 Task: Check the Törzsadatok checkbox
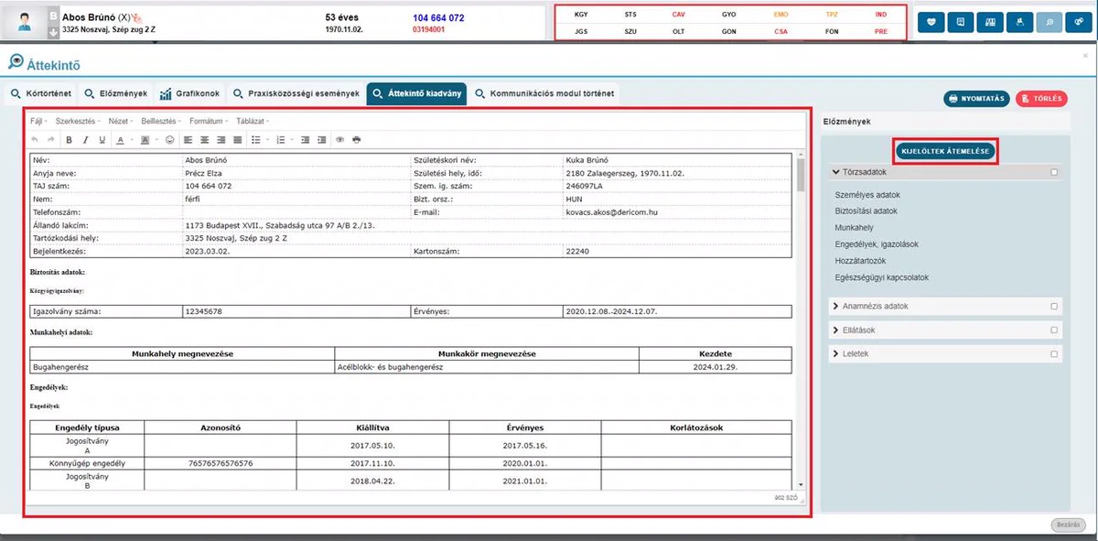tap(1055, 171)
